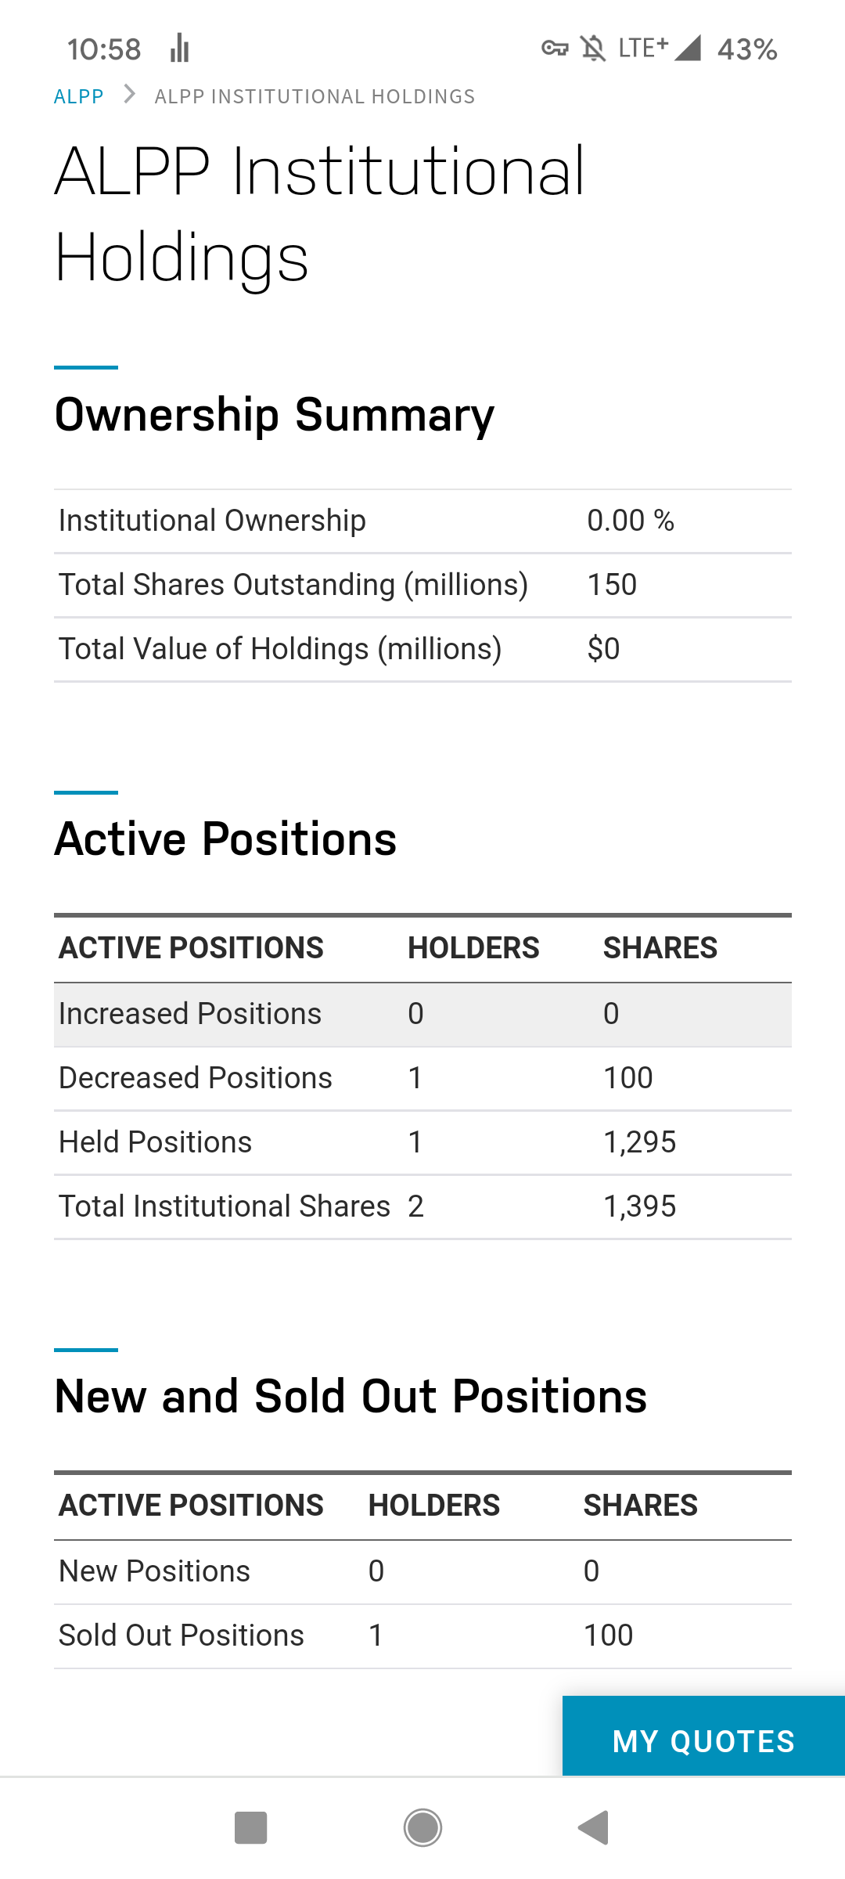Viewport: 845px width, 1879px height.
Task: Open recent apps with the square button
Action: tap(250, 1828)
